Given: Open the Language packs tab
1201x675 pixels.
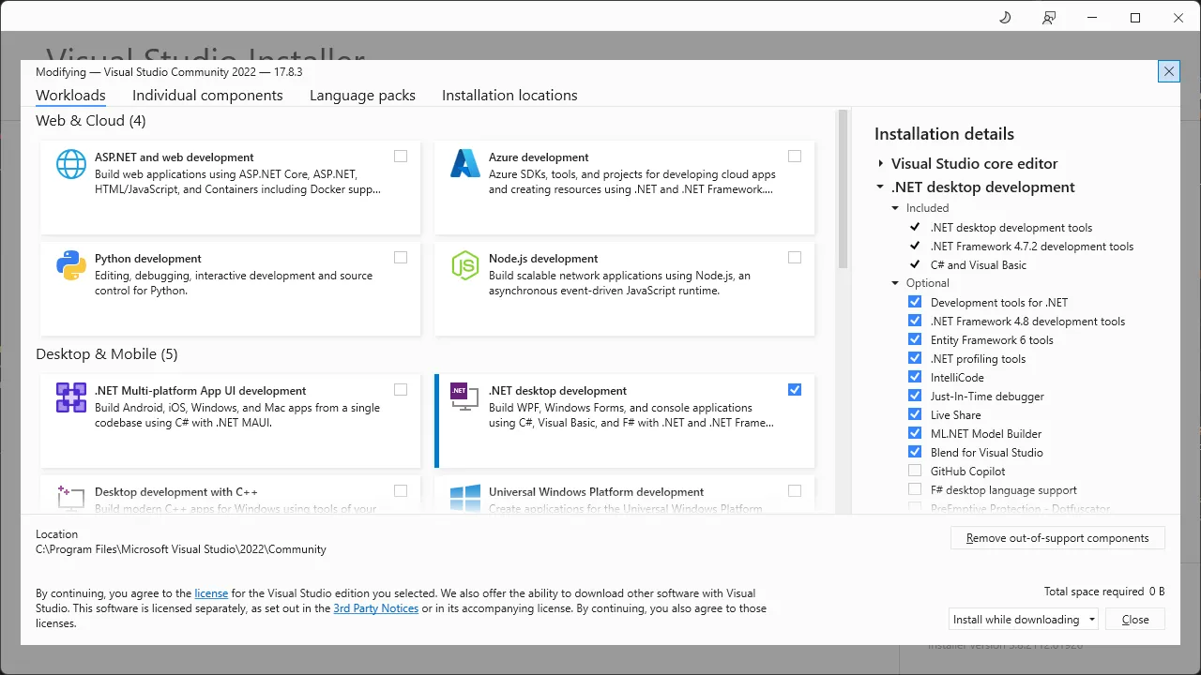Looking at the screenshot, I should point(362,96).
